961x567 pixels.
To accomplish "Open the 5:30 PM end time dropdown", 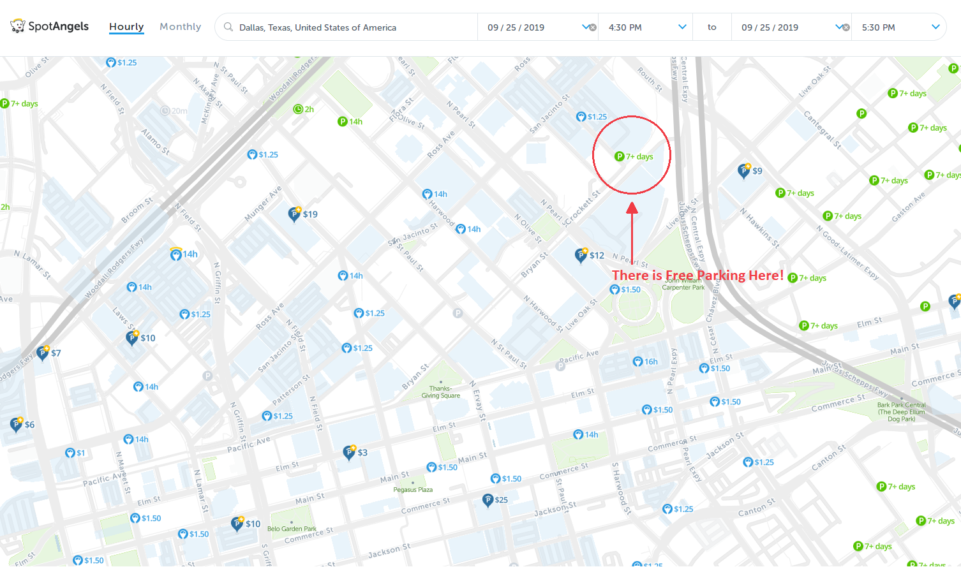I will (899, 27).
